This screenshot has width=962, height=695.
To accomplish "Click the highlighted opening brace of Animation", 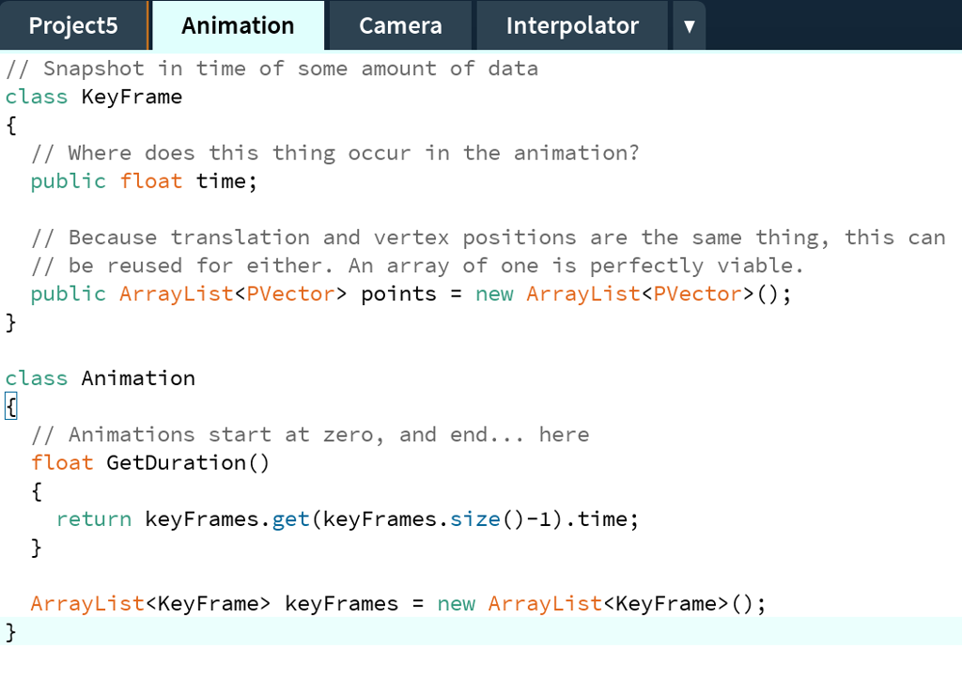I will tap(9, 406).
